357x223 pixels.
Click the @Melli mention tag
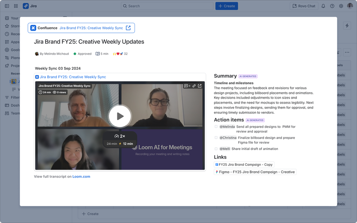(225, 149)
